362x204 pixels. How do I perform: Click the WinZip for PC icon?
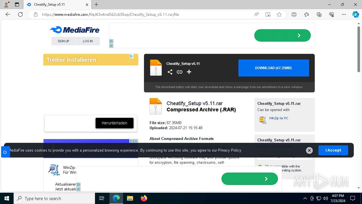tap(263, 120)
